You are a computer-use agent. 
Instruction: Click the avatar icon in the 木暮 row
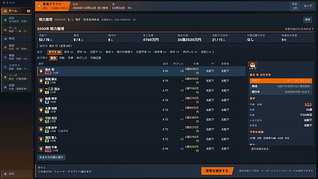coord(41,110)
